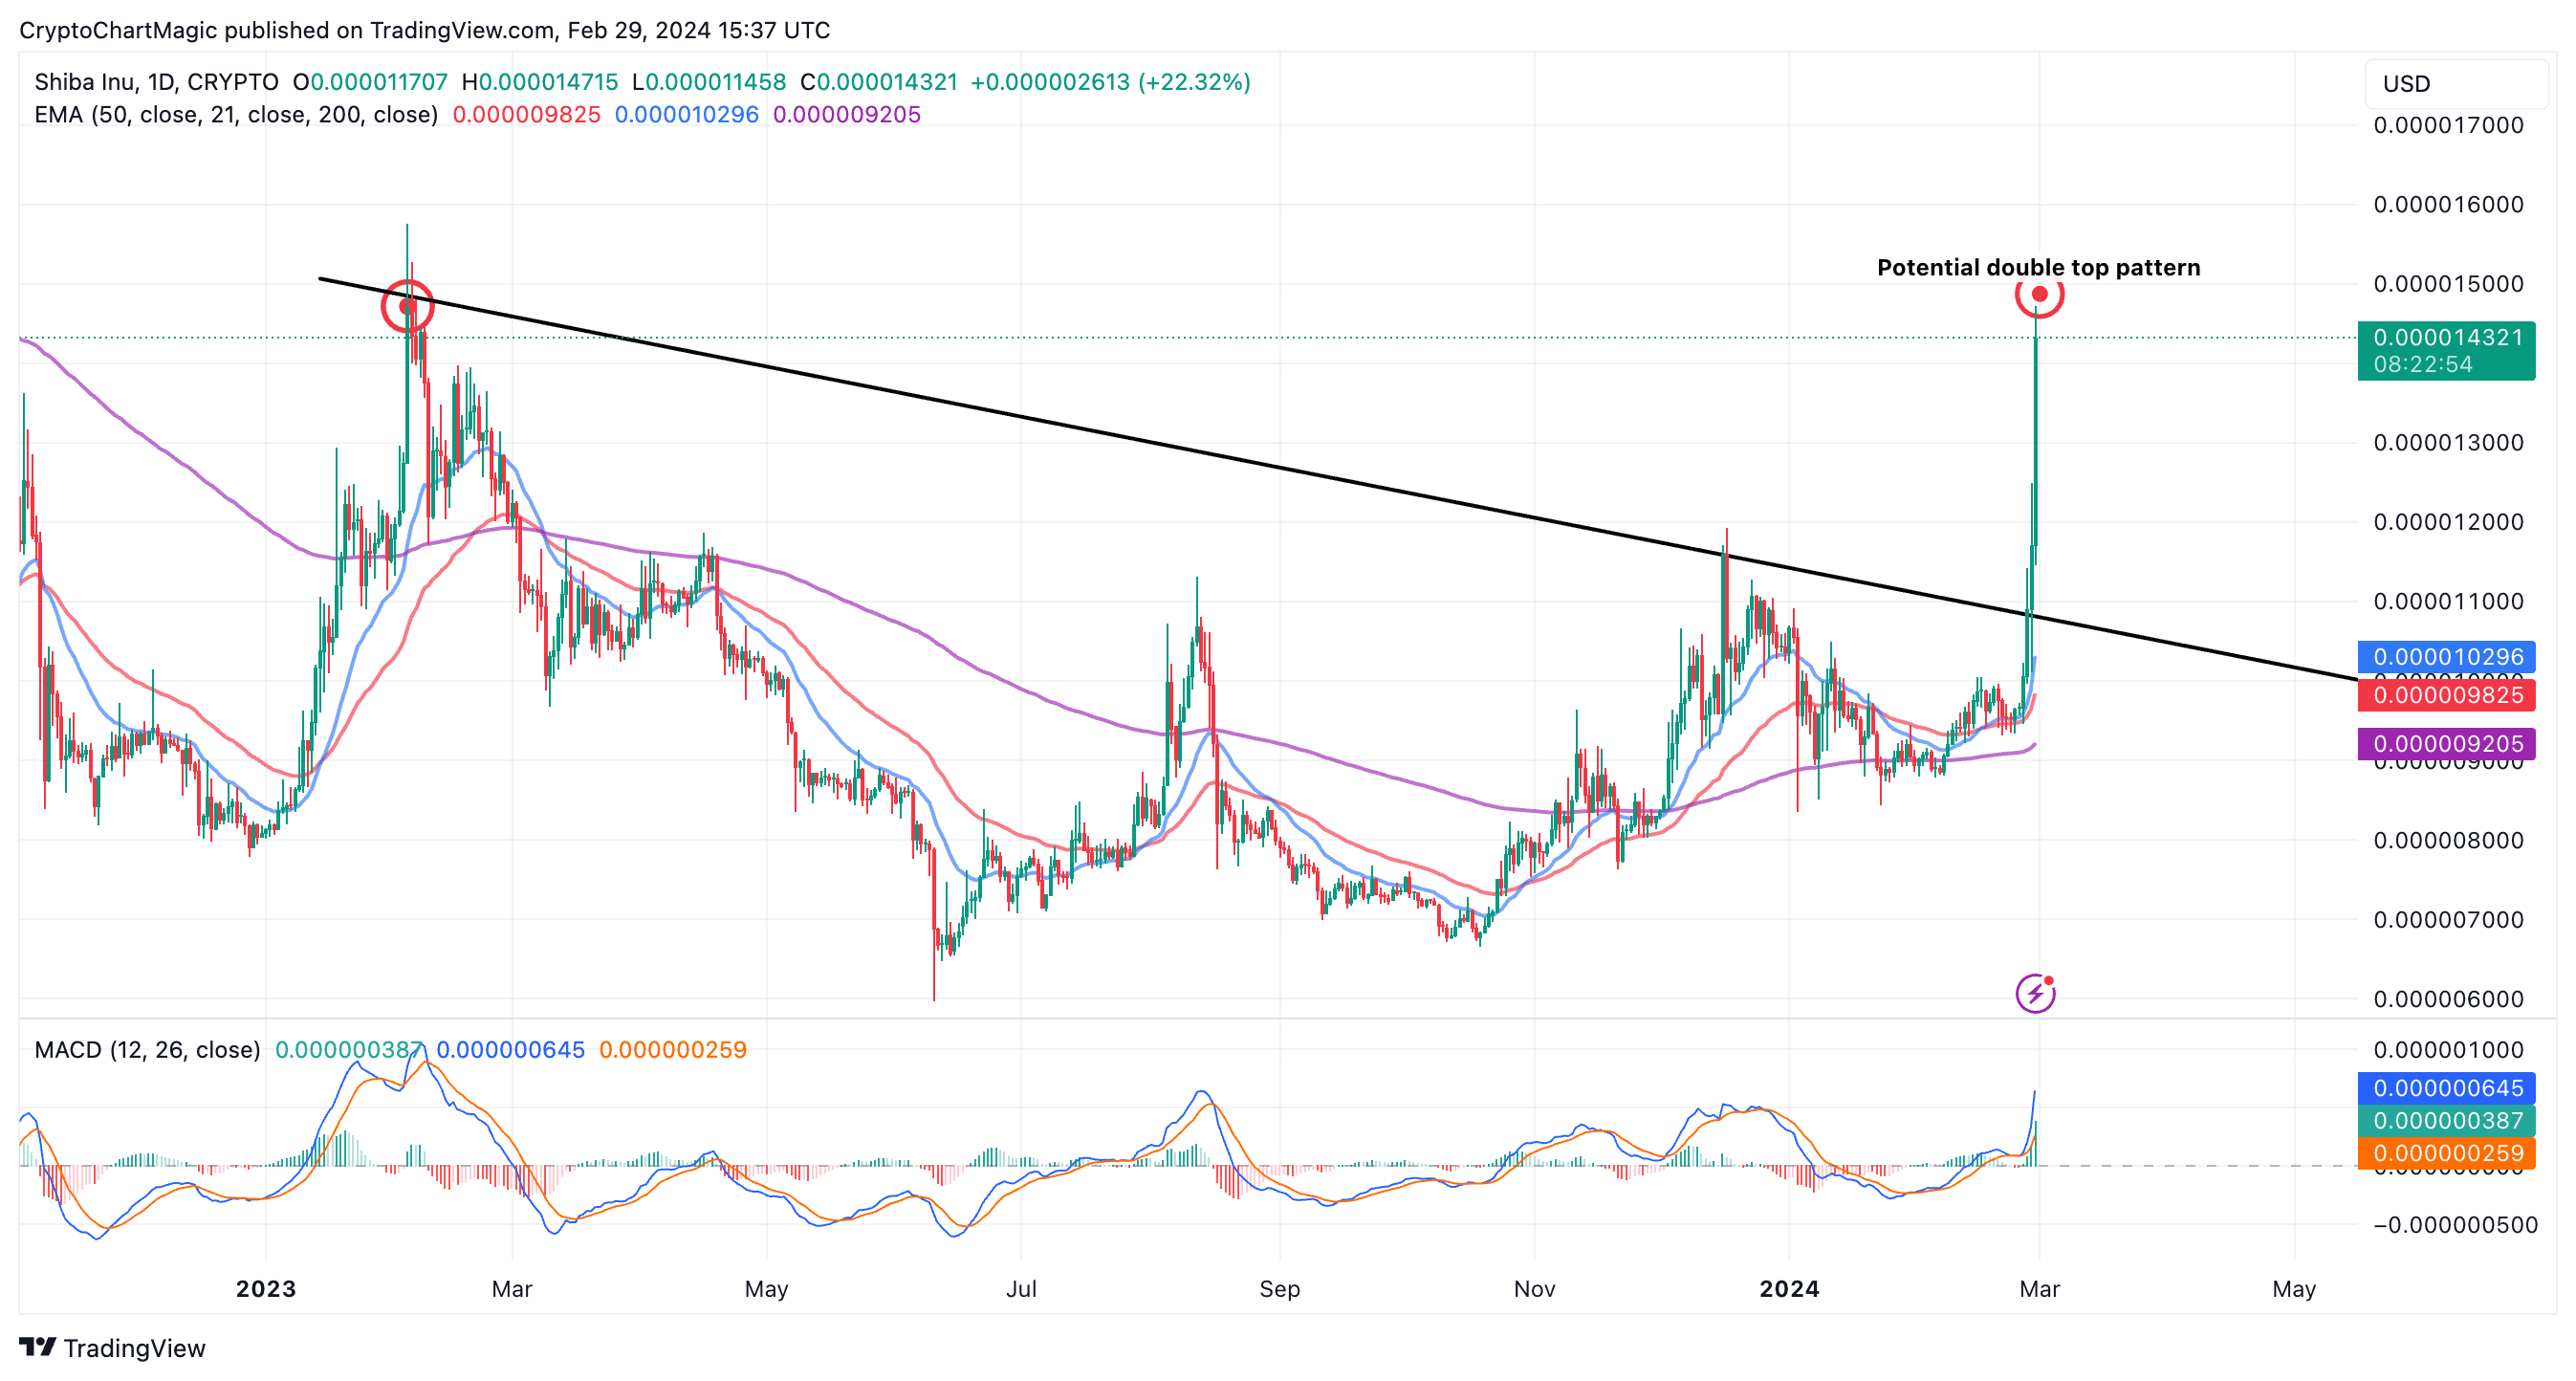This screenshot has width=2576, height=1381.
Task: Click the first May label on time axis near Jul
Action: click(766, 1288)
